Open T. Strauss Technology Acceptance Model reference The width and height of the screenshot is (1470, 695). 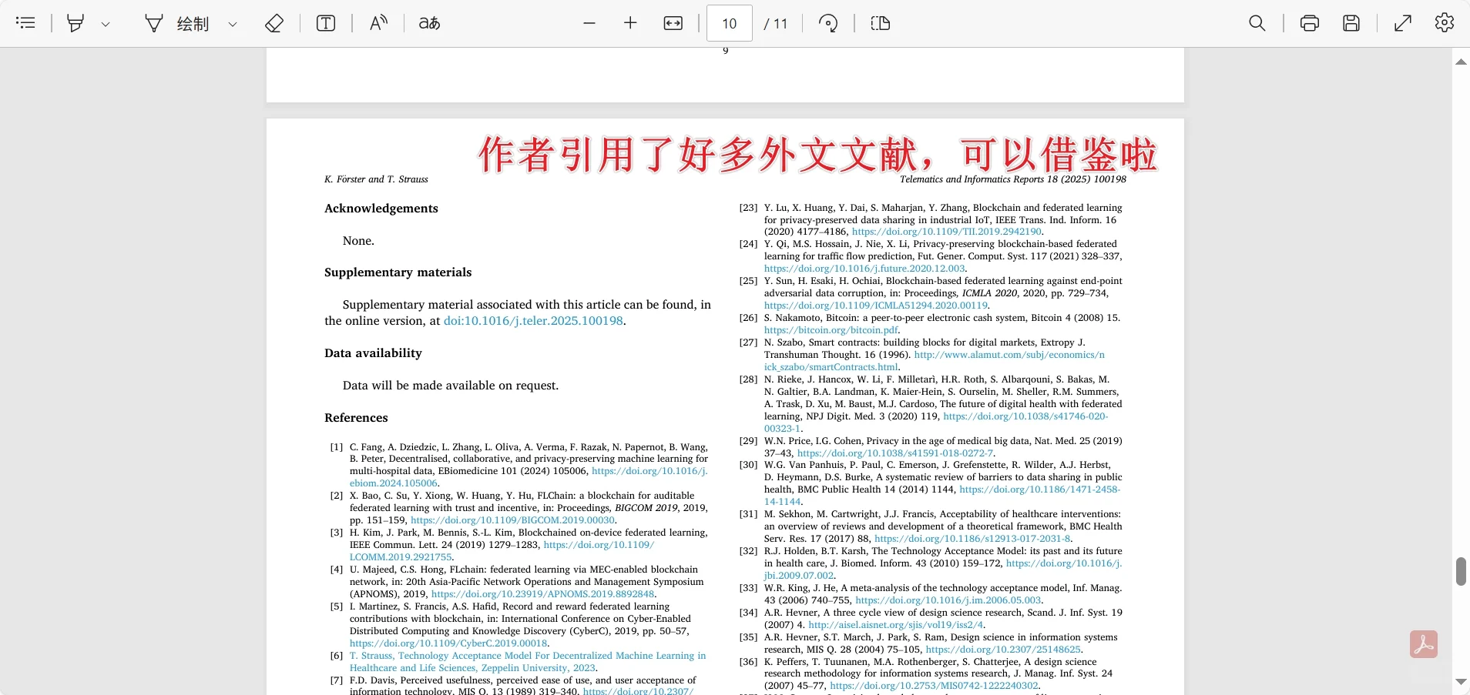click(x=528, y=662)
